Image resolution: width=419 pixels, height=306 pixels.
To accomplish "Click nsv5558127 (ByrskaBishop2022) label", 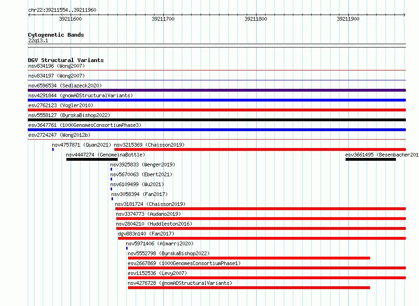I will point(69,115).
